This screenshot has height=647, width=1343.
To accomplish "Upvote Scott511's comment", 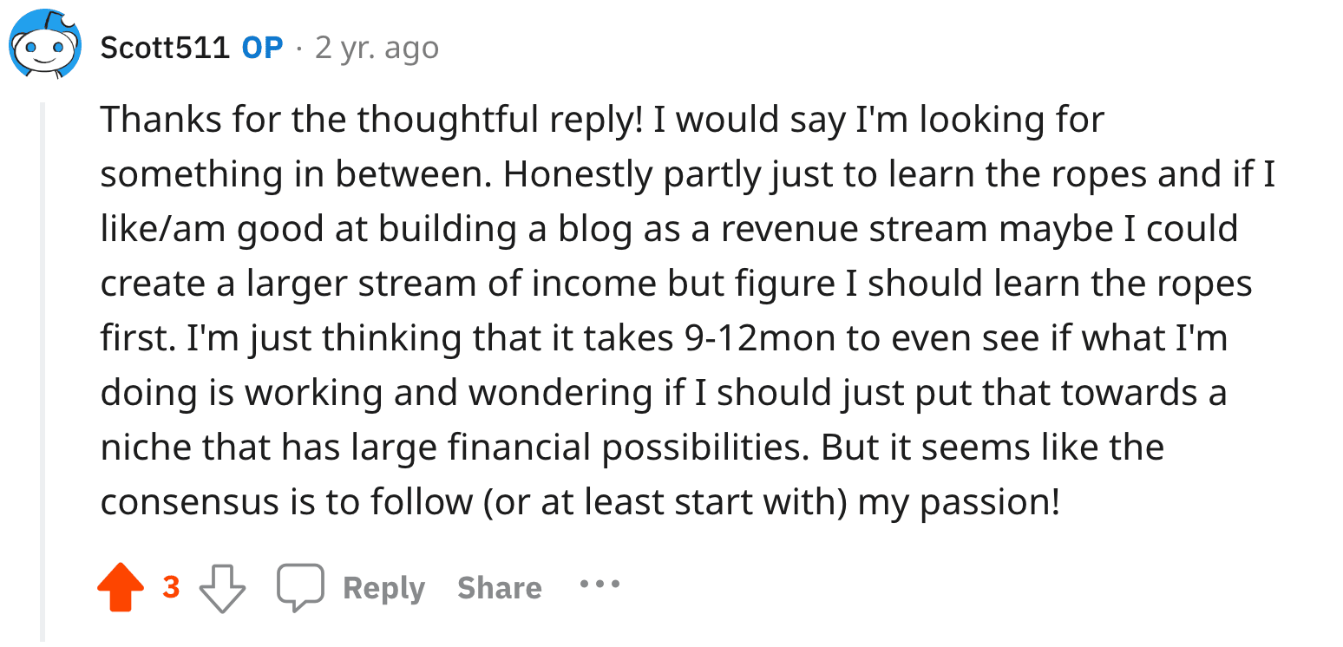I will [121, 587].
